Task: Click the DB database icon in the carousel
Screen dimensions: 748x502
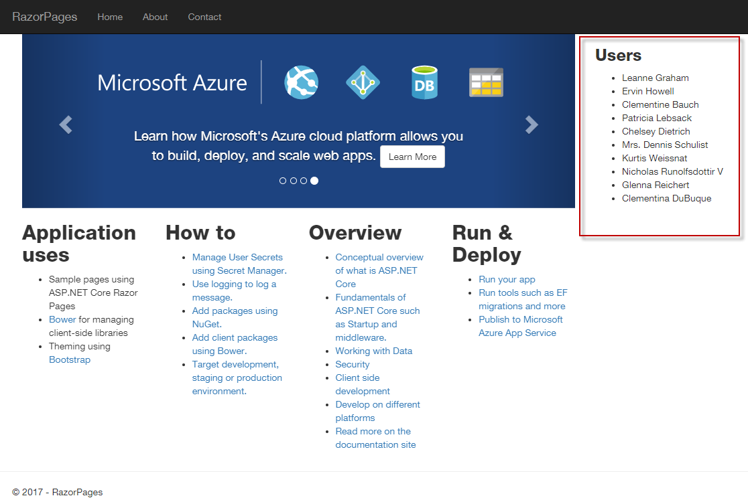Action: (424, 82)
